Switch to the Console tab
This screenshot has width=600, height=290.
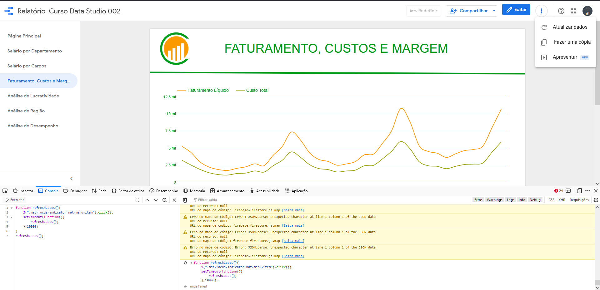click(48, 191)
